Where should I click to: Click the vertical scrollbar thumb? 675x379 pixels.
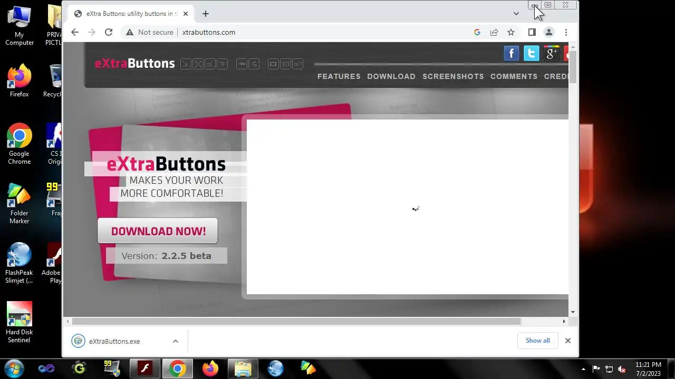point(573,67)
